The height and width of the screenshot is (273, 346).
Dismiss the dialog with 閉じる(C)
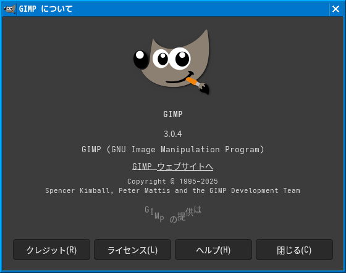click(x=294, y=250)
